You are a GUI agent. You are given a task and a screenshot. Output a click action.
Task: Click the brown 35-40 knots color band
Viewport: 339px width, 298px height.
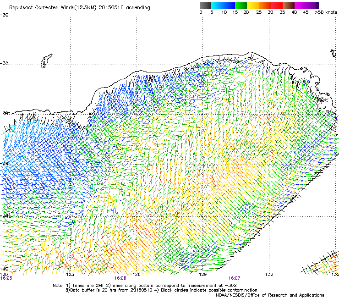tap(289, 6)
